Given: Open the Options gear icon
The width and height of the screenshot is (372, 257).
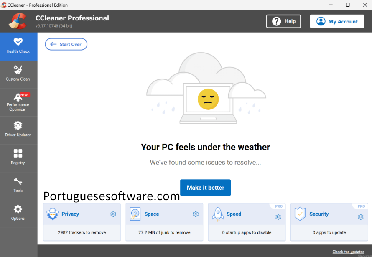Looking at the screenshot, I should coord(18,209).
